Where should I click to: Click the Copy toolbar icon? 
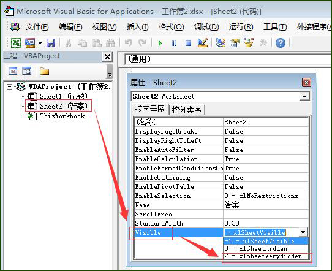pos(82,43)
